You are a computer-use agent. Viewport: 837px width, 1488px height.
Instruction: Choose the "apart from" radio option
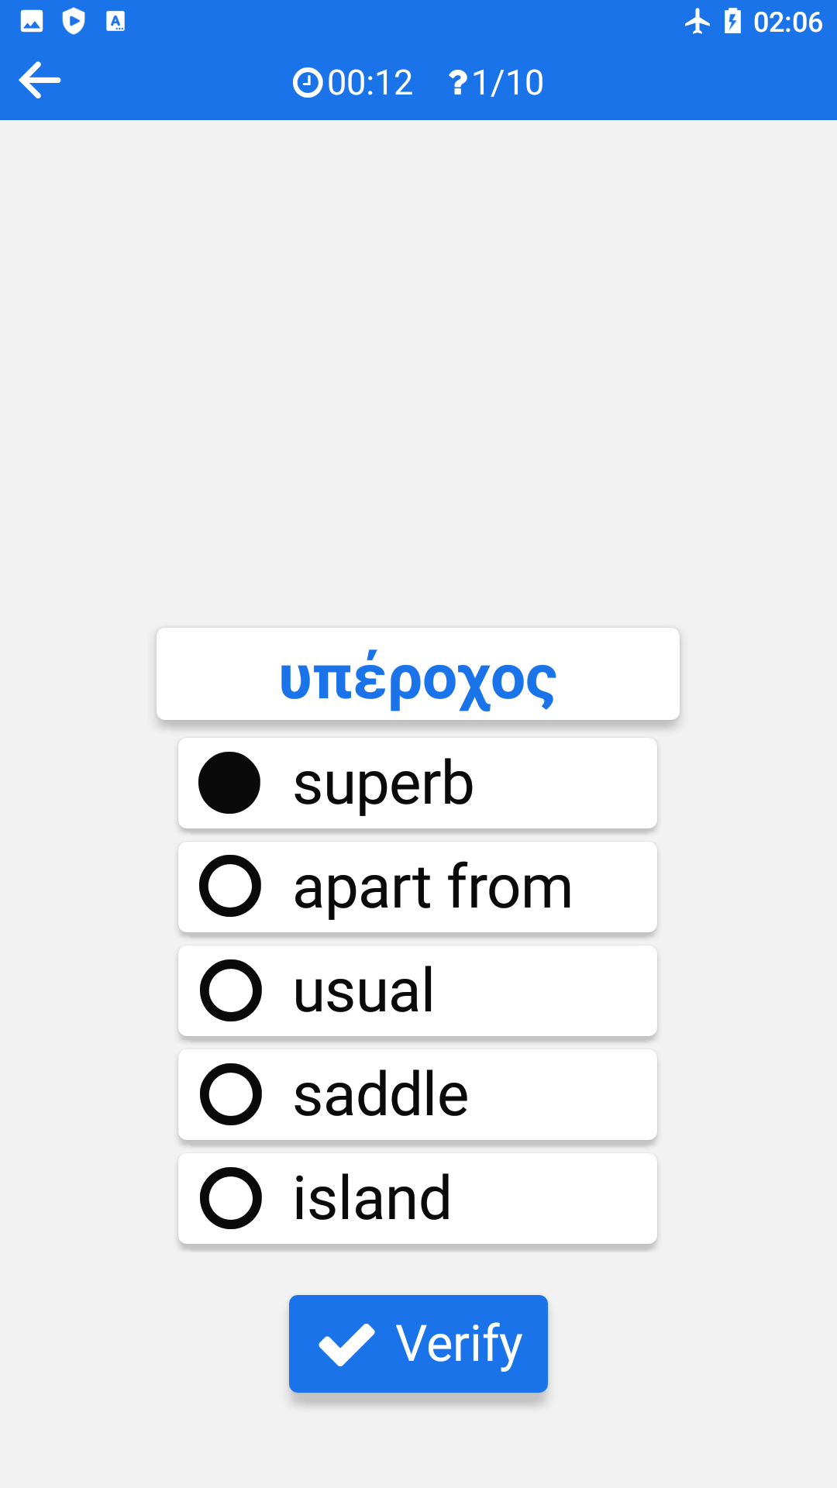[x=229, y=886]
